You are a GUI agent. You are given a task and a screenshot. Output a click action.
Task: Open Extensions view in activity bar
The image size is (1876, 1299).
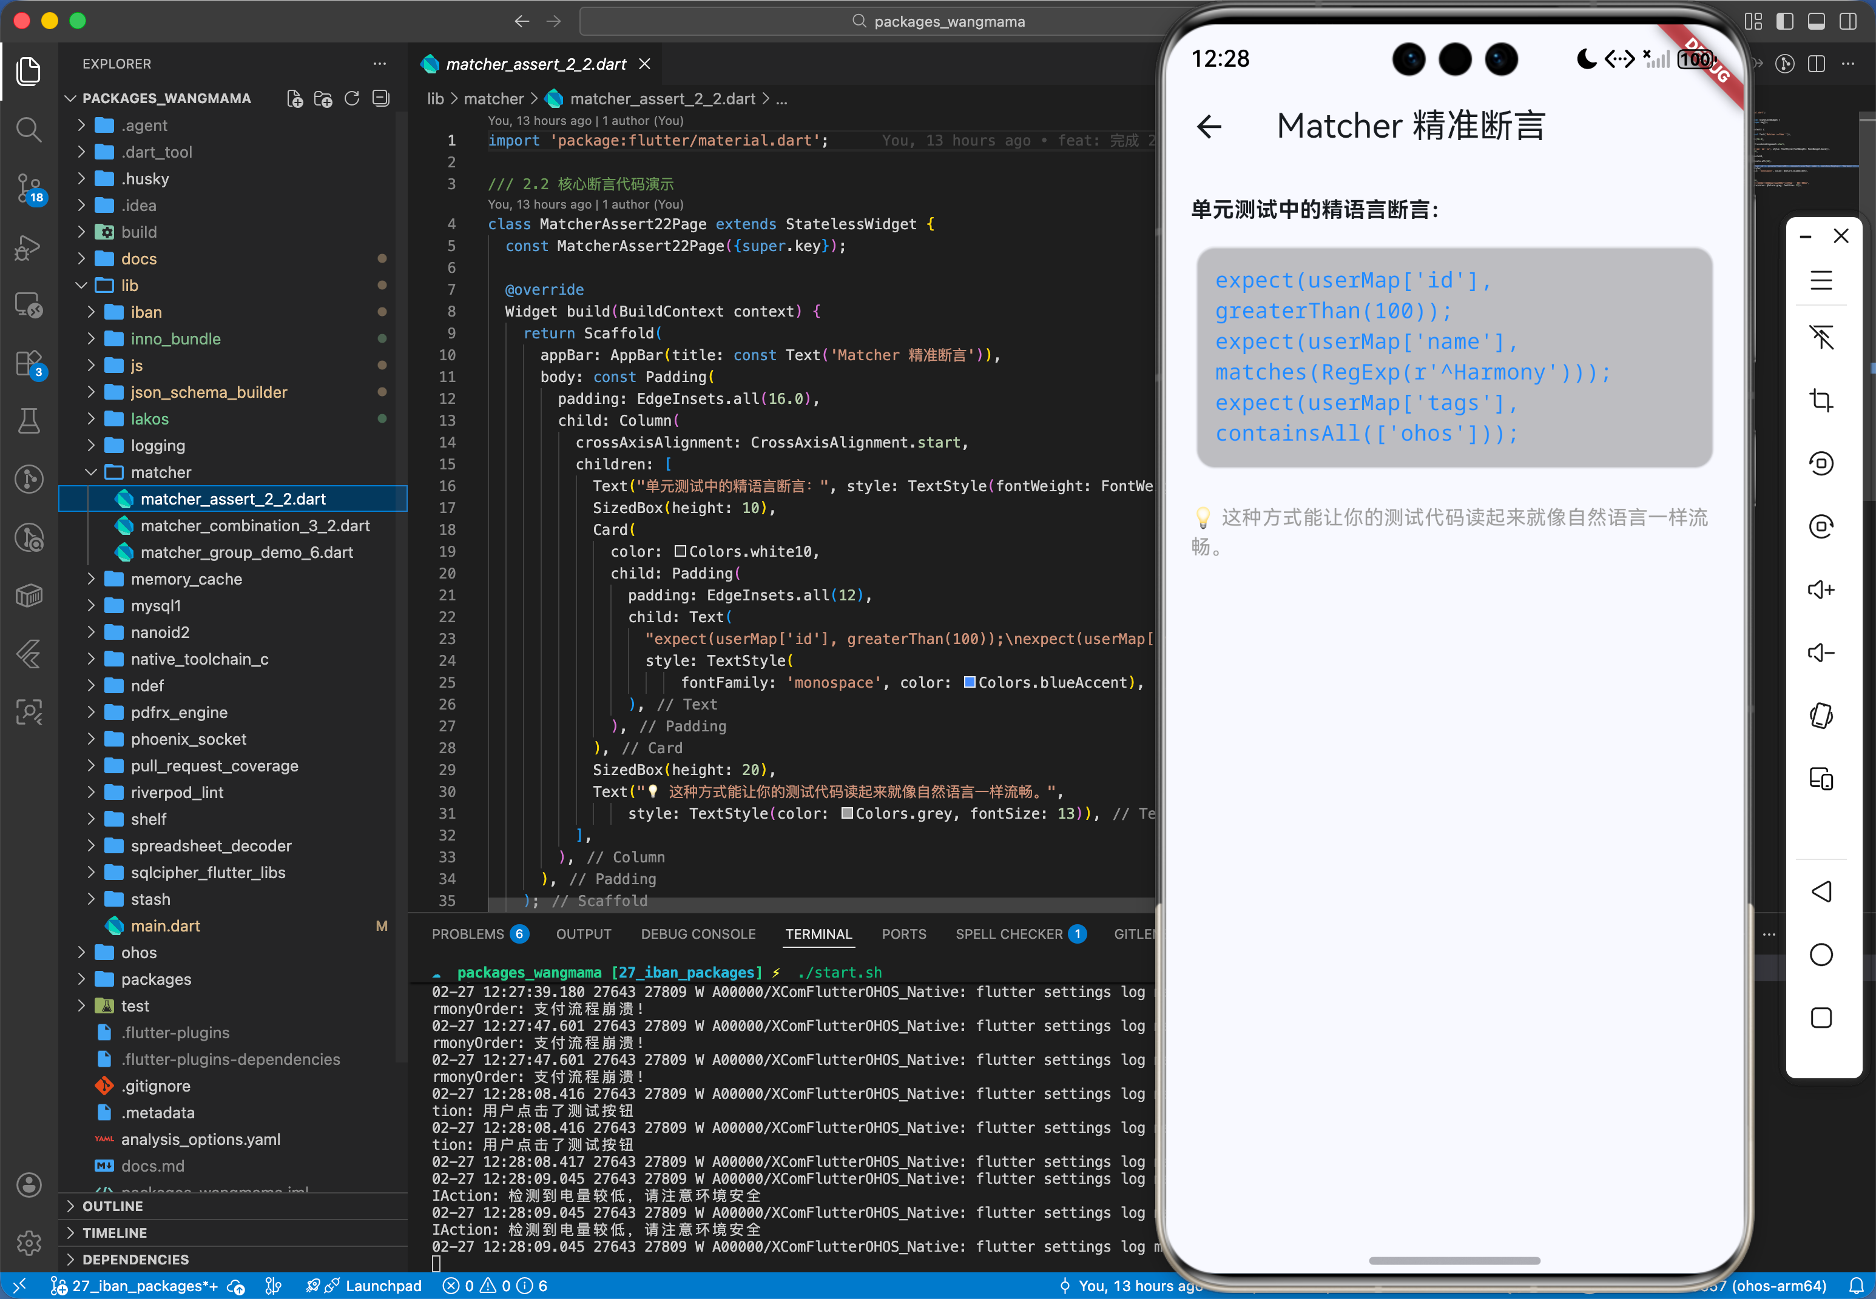[x=29, y=363]
